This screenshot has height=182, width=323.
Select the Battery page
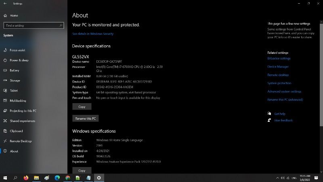(x=15, y=70)
